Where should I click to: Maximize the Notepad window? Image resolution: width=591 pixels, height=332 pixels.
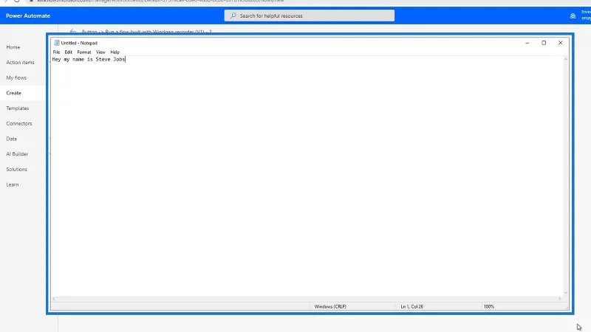[544, 43]
